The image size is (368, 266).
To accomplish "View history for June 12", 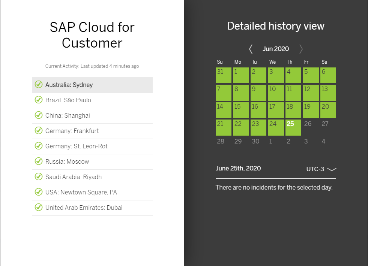I will pyautogui.click(x=311, y=93).
